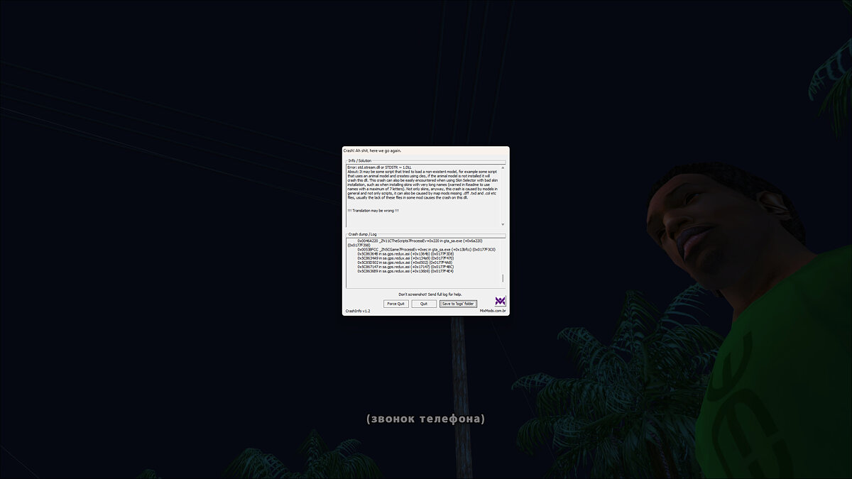852x479 pixels.
Task: Click the Quit button
Action: pos(424,304)
